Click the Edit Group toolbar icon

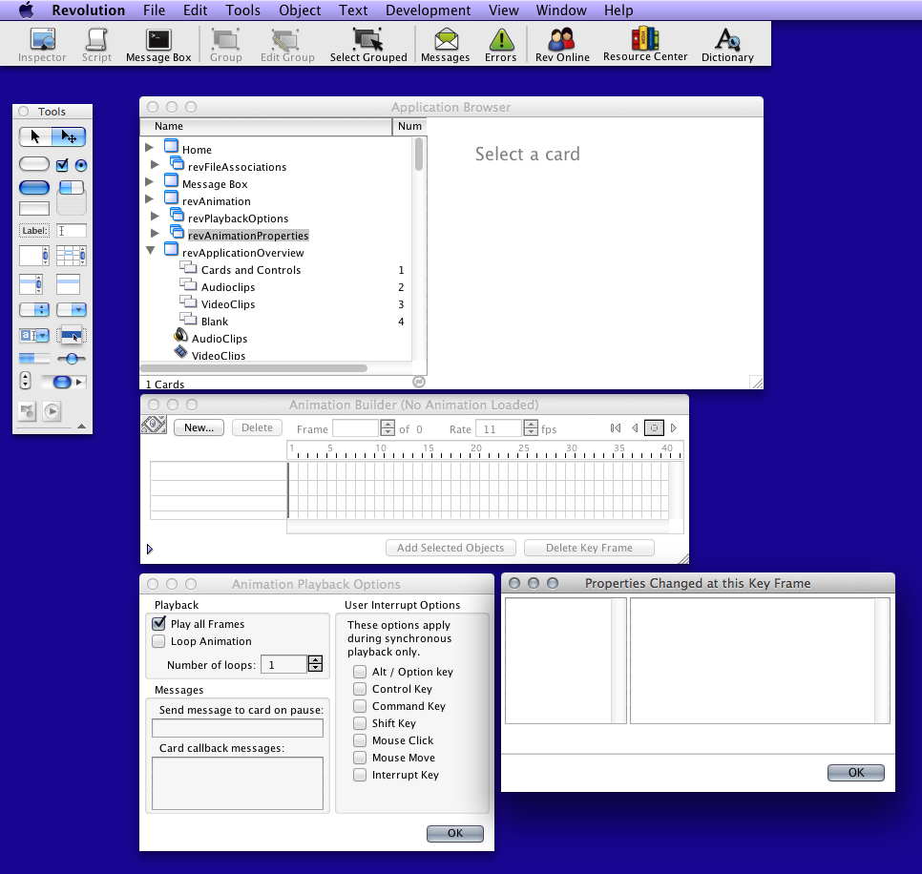click(287, 44)
